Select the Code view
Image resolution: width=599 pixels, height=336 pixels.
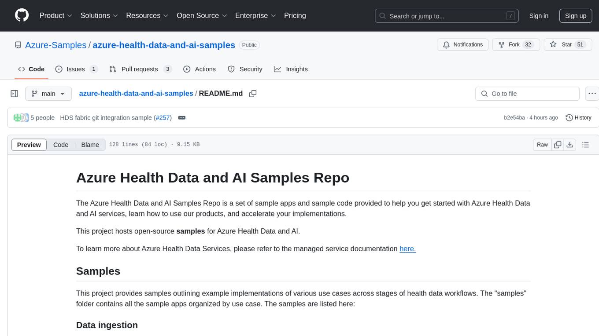click(61, 145)
